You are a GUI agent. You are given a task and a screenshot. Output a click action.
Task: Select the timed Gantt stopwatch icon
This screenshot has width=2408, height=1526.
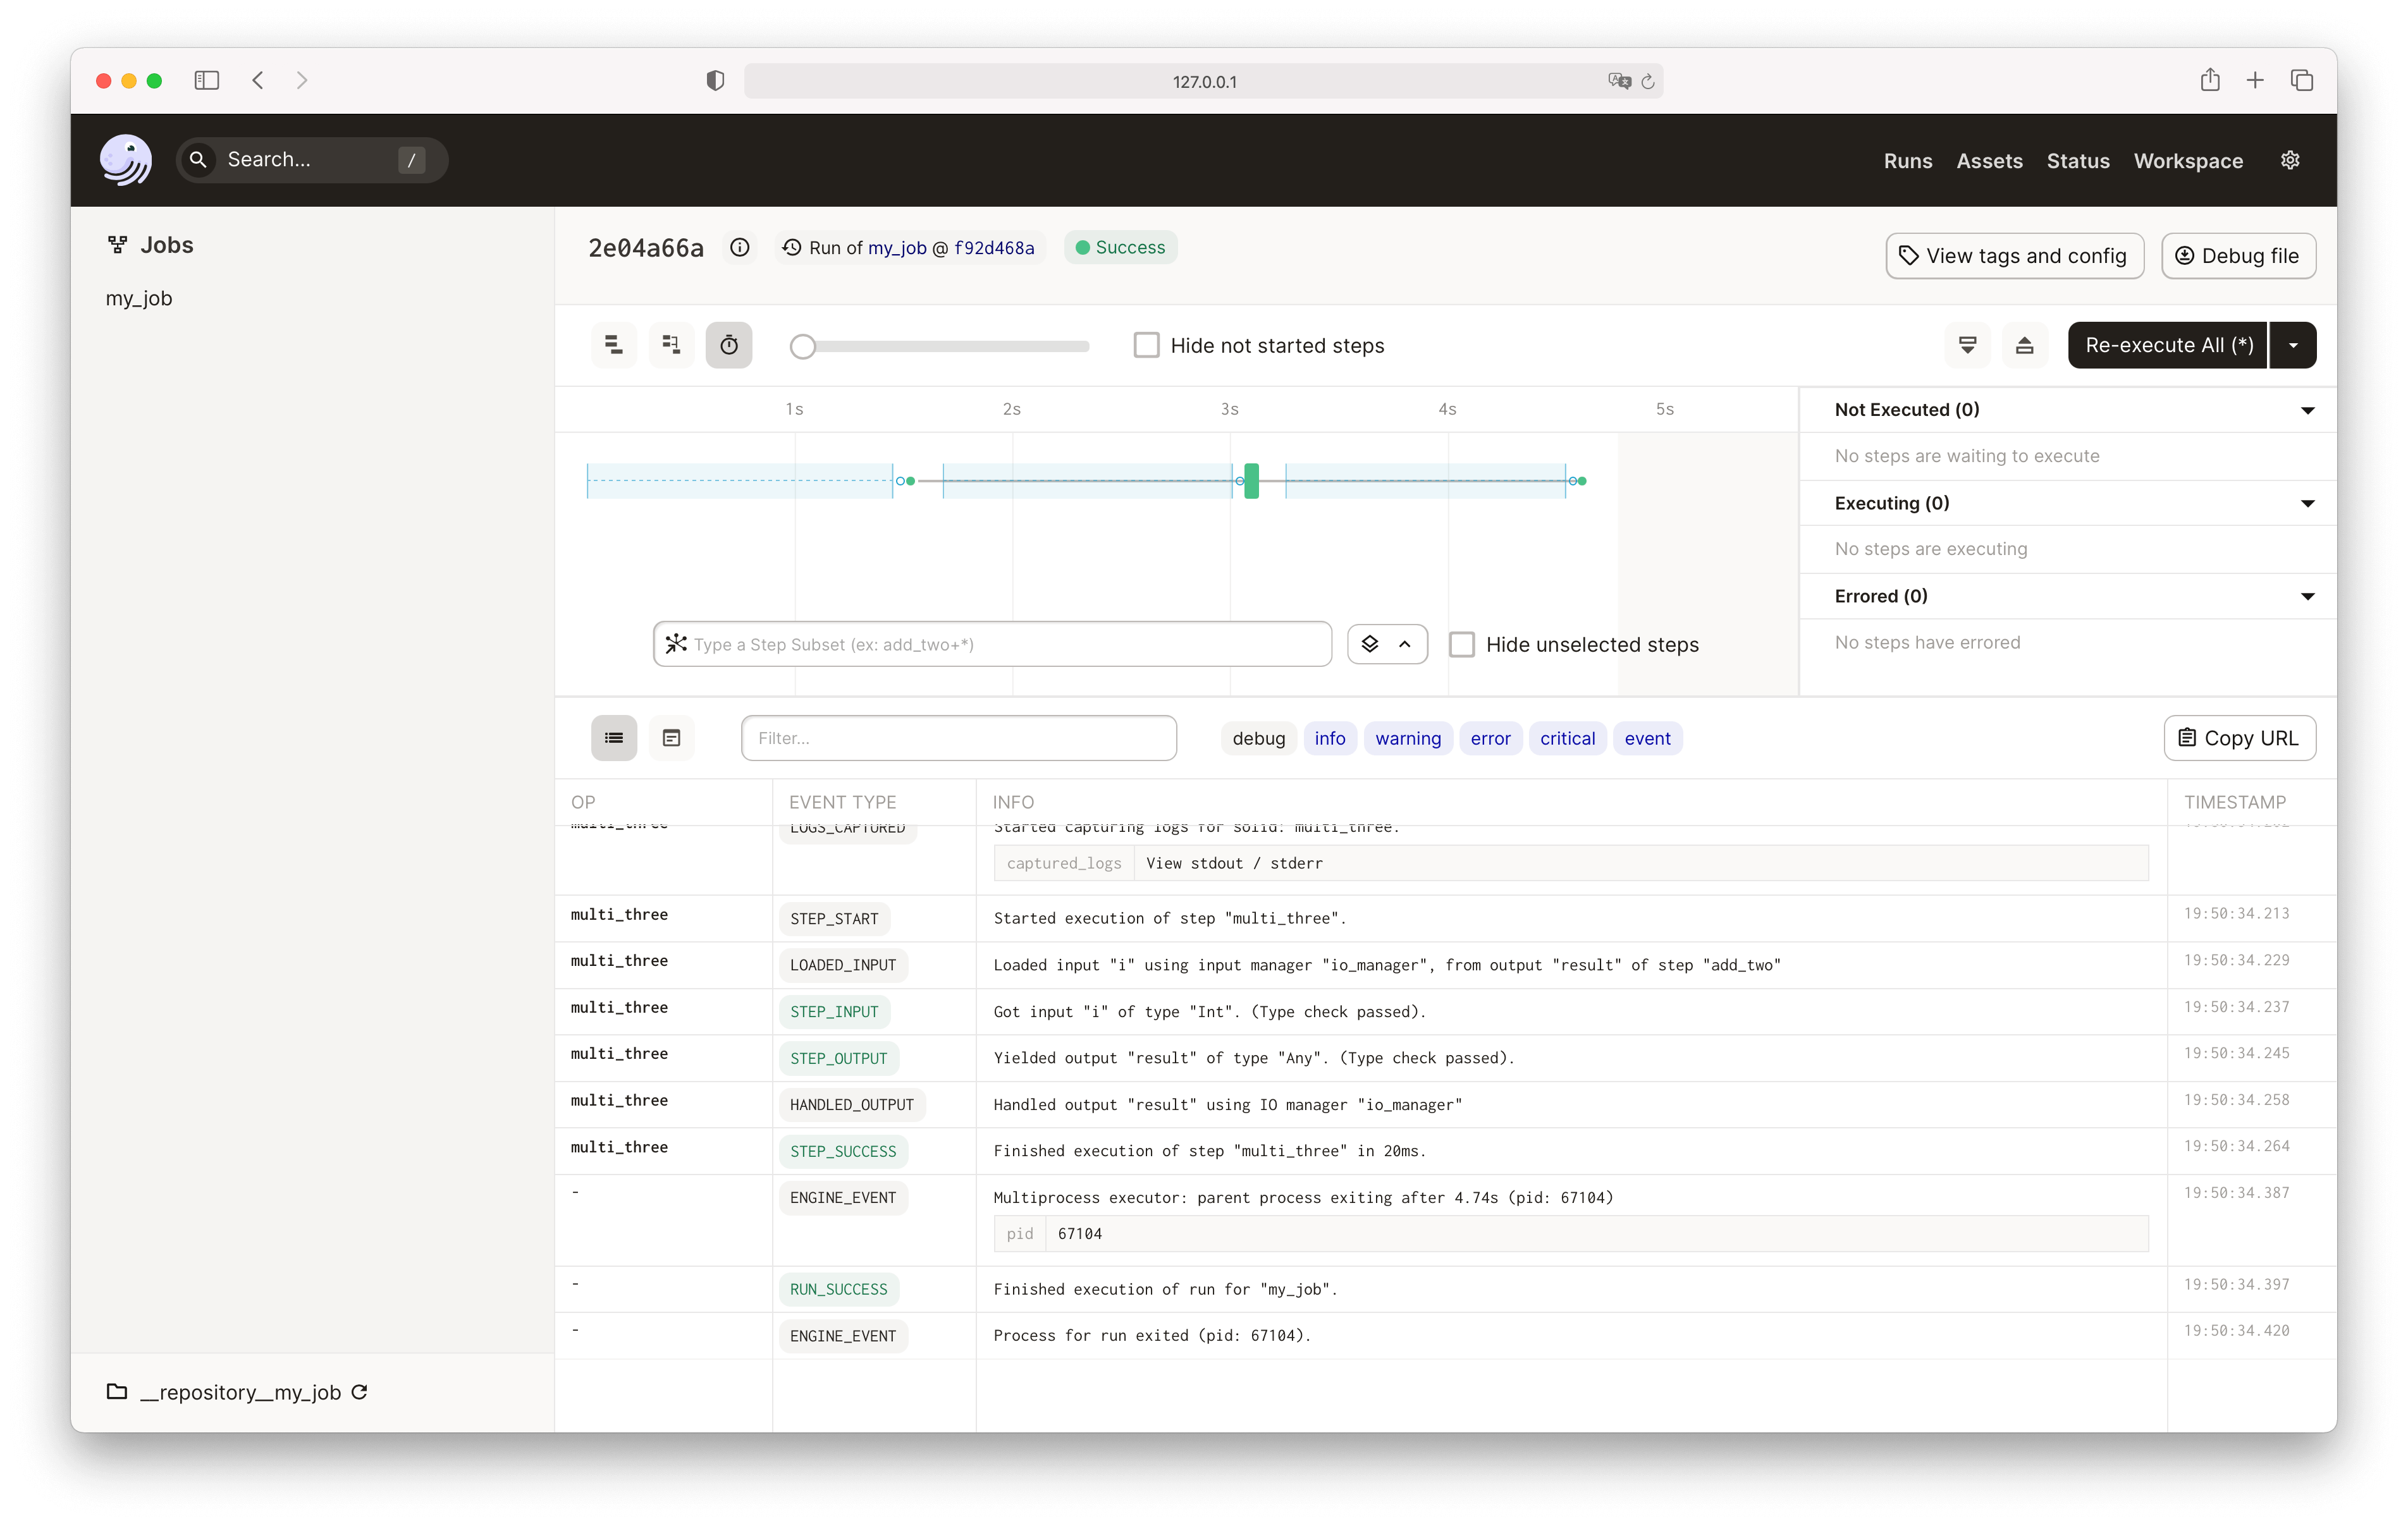coord(729,345)
